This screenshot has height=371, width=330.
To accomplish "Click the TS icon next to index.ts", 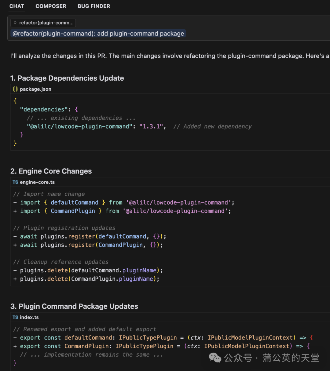I will pos(15,318).
